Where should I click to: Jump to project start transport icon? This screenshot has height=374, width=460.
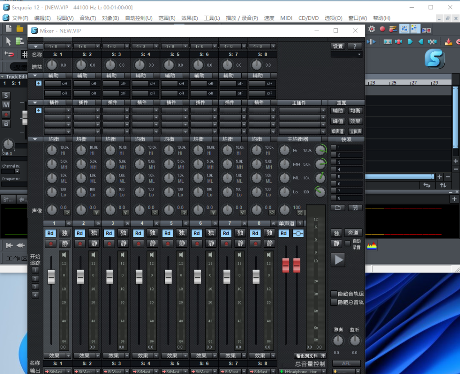(x=9, y=245)
